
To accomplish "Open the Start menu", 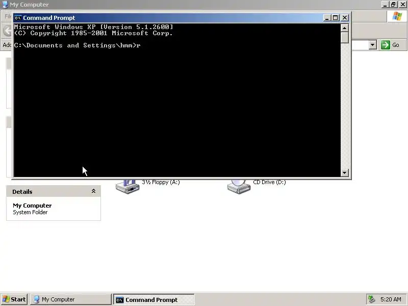I will click(x=14, y=299).
